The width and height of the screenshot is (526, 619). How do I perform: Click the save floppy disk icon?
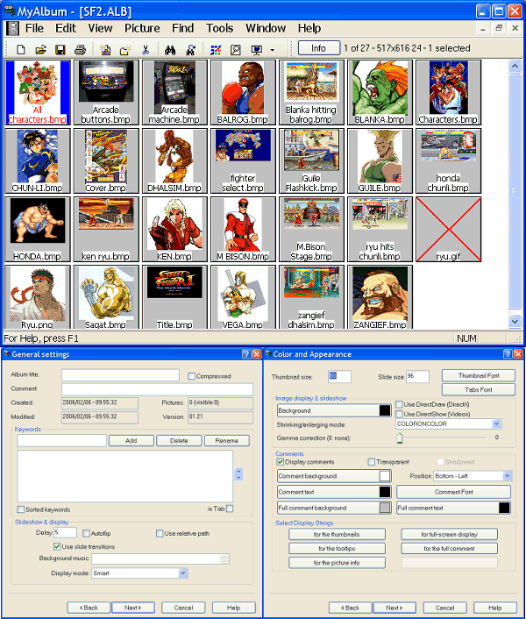pyautogui.click(x=60, y=50)
